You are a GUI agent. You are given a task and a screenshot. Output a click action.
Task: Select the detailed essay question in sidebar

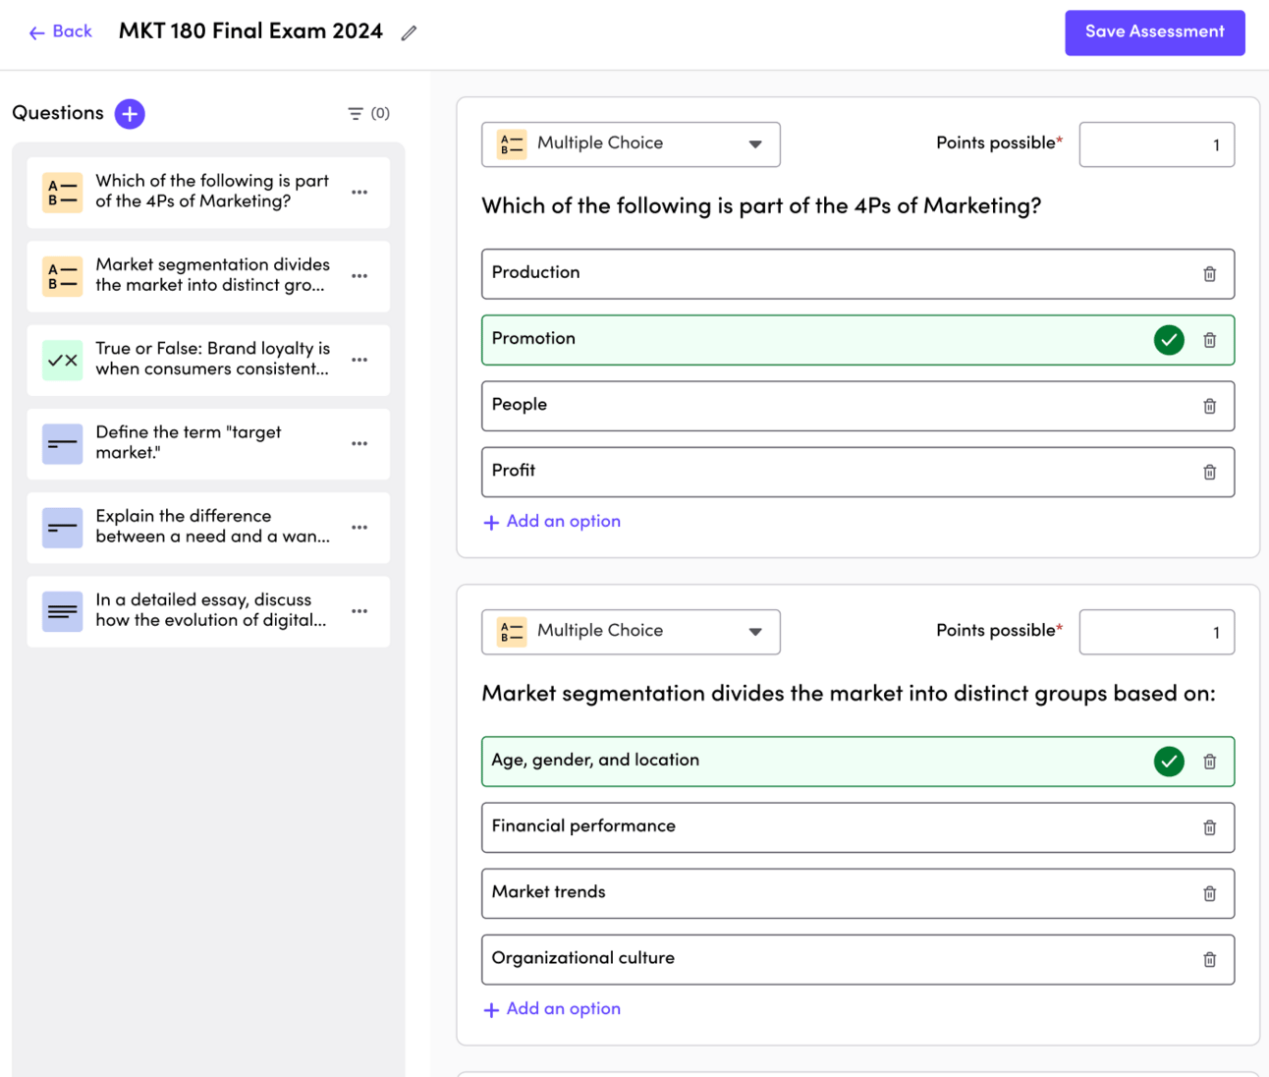point(208,611)
